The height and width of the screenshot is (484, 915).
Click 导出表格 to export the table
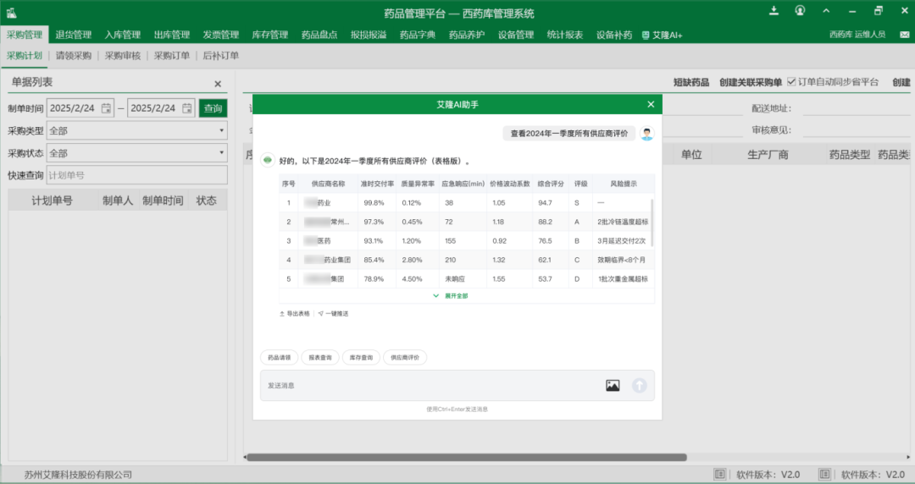point(295,313)
